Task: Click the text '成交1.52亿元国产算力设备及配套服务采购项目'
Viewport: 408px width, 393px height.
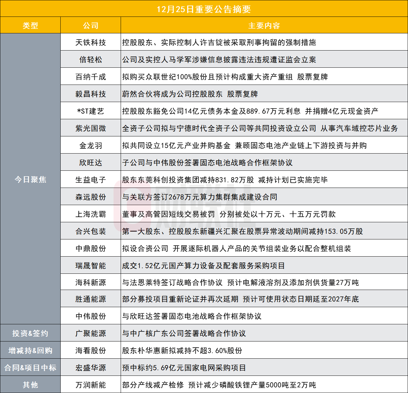Action: [x=203, y=266]
